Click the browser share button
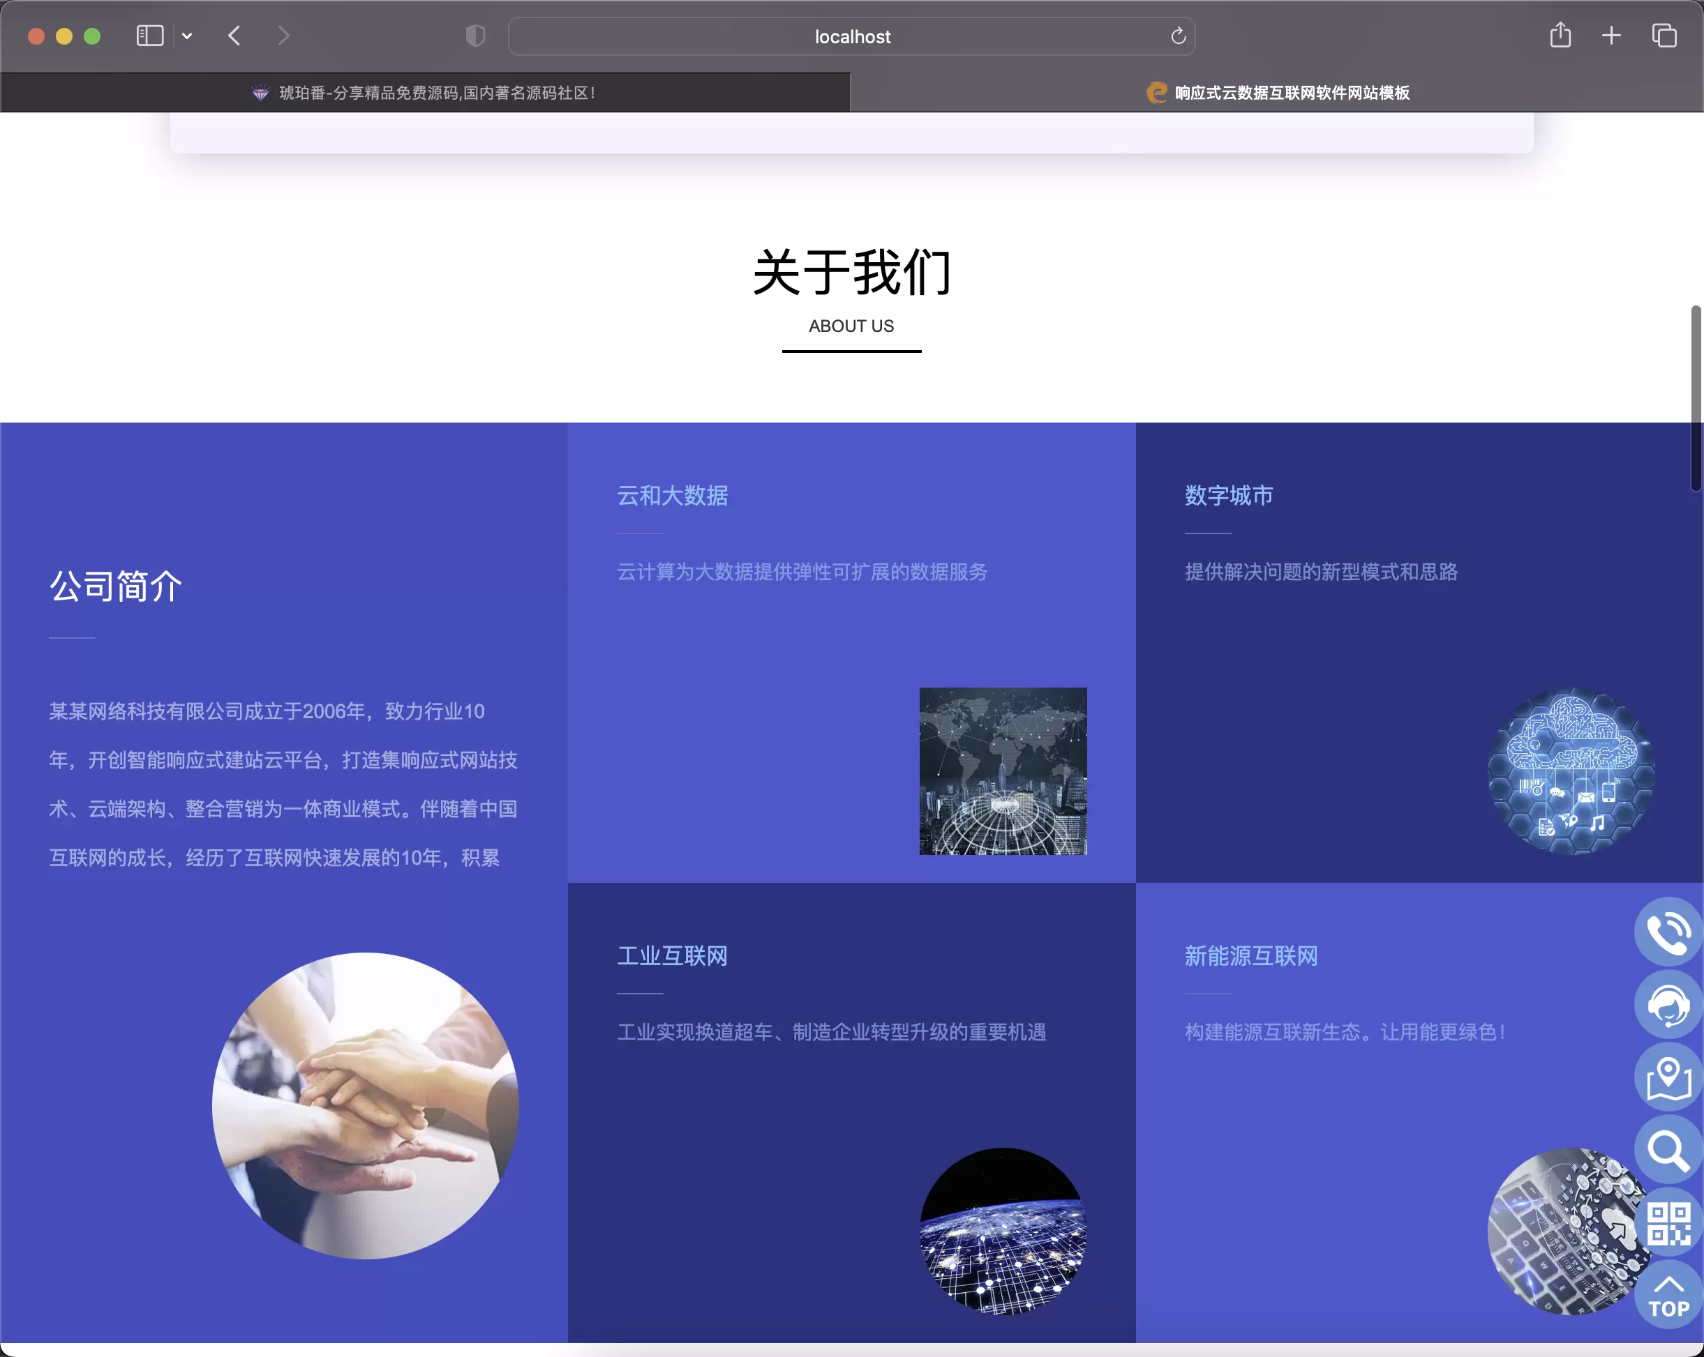 click(x=1560, y=35)
